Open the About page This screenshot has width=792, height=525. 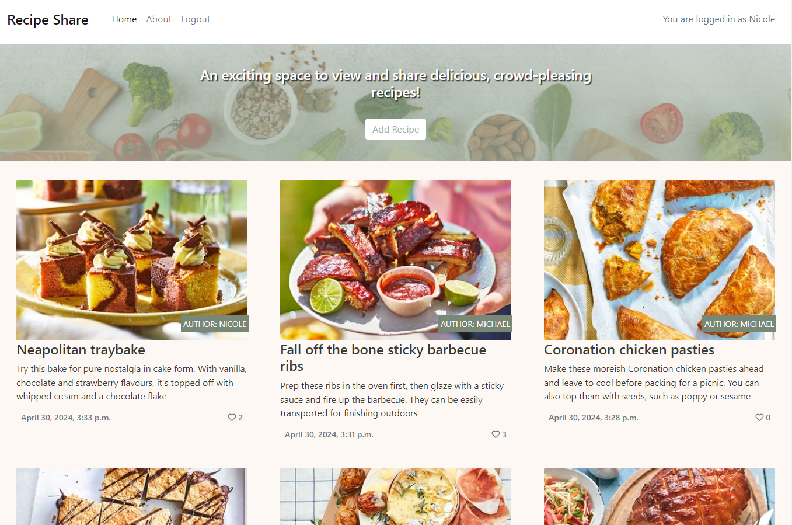pos(159,19)
